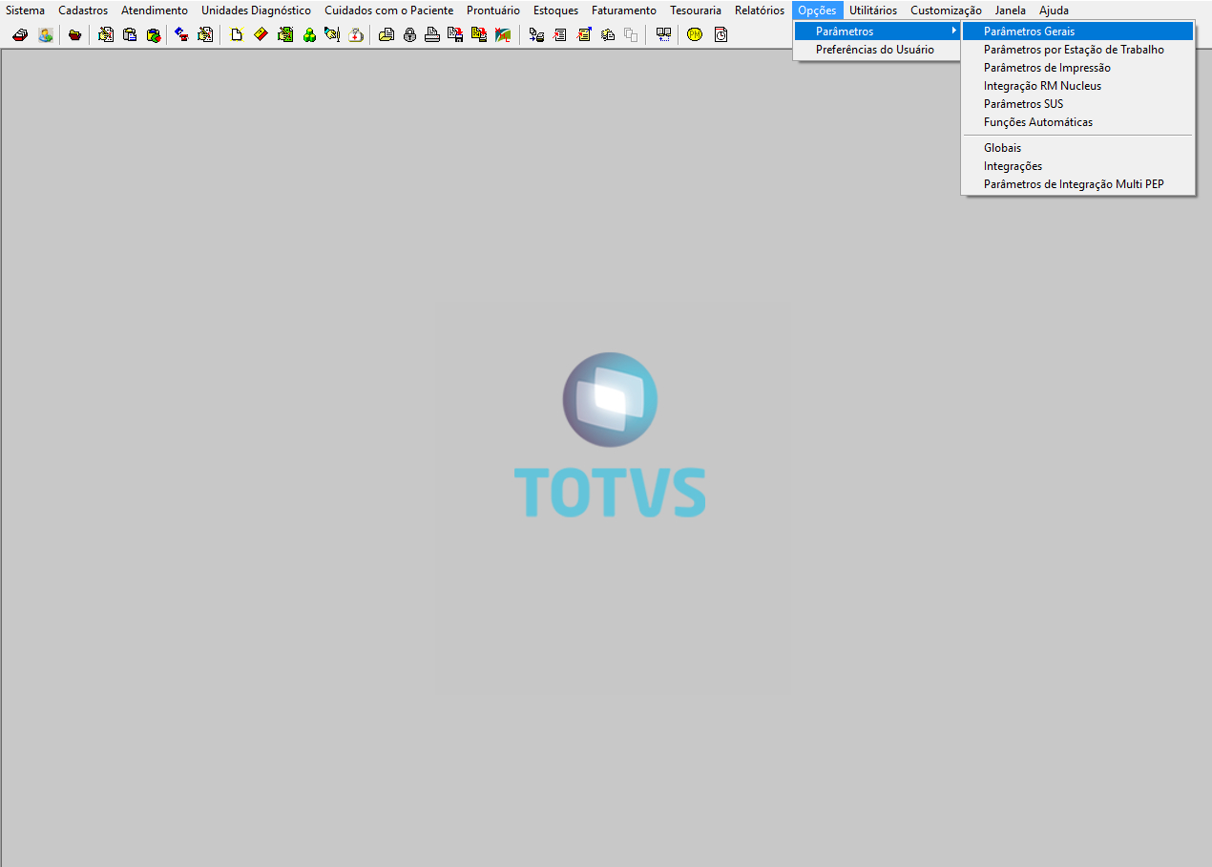1212x867 pixels.
Task: Click the first aid kit icon
Action: (356, 35)
